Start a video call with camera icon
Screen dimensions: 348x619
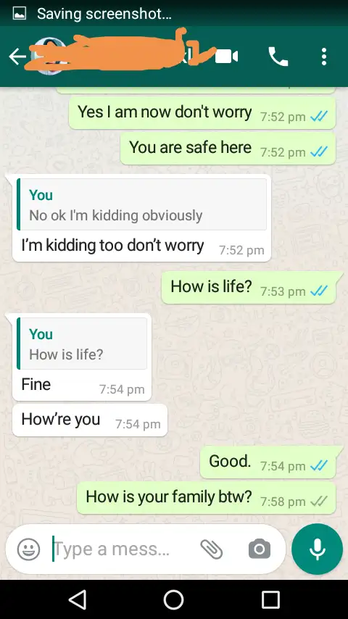[x=226, y=57]
